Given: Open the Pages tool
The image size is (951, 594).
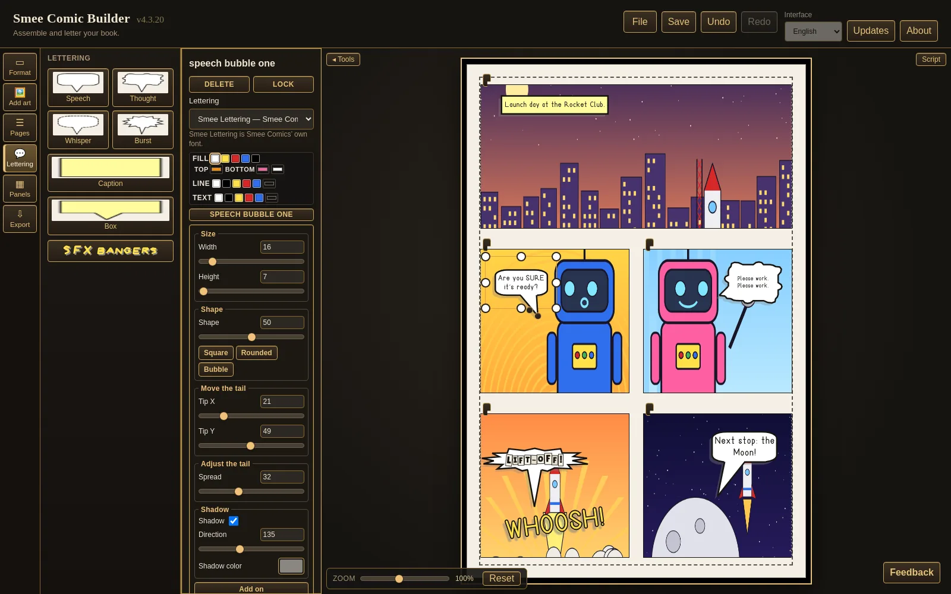Looking at the screenshot, I should pos(20,127).
